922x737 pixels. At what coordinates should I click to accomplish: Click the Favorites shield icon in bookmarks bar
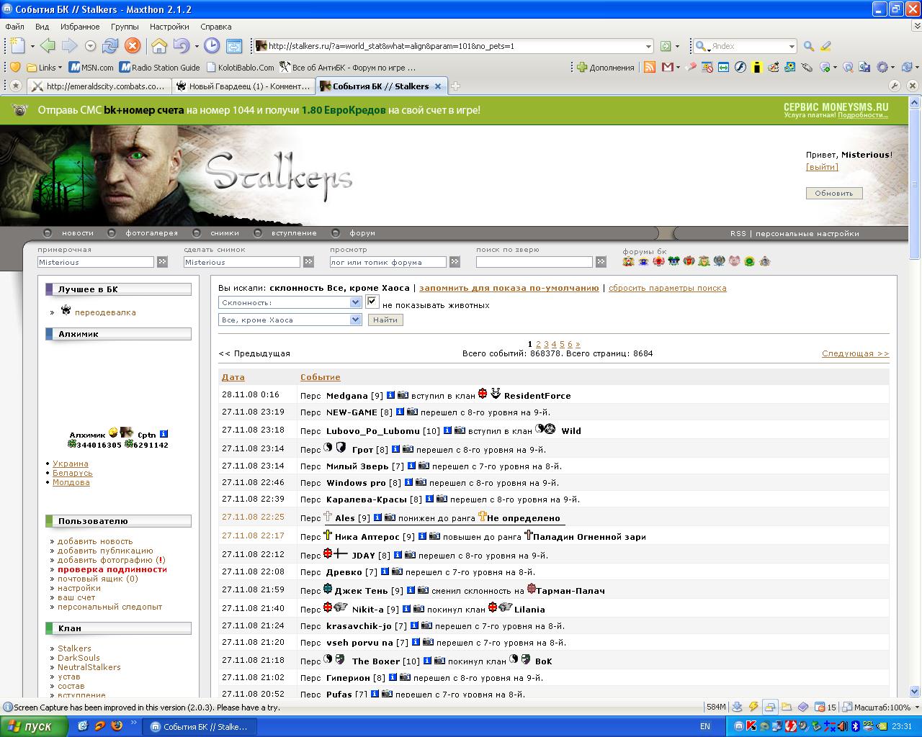click(x=15, y=67)
